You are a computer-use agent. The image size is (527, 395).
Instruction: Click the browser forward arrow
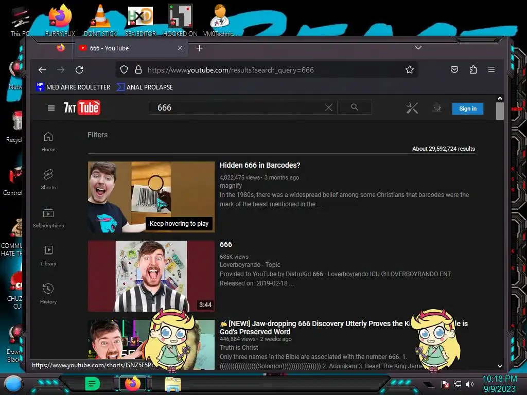point(61,70)
